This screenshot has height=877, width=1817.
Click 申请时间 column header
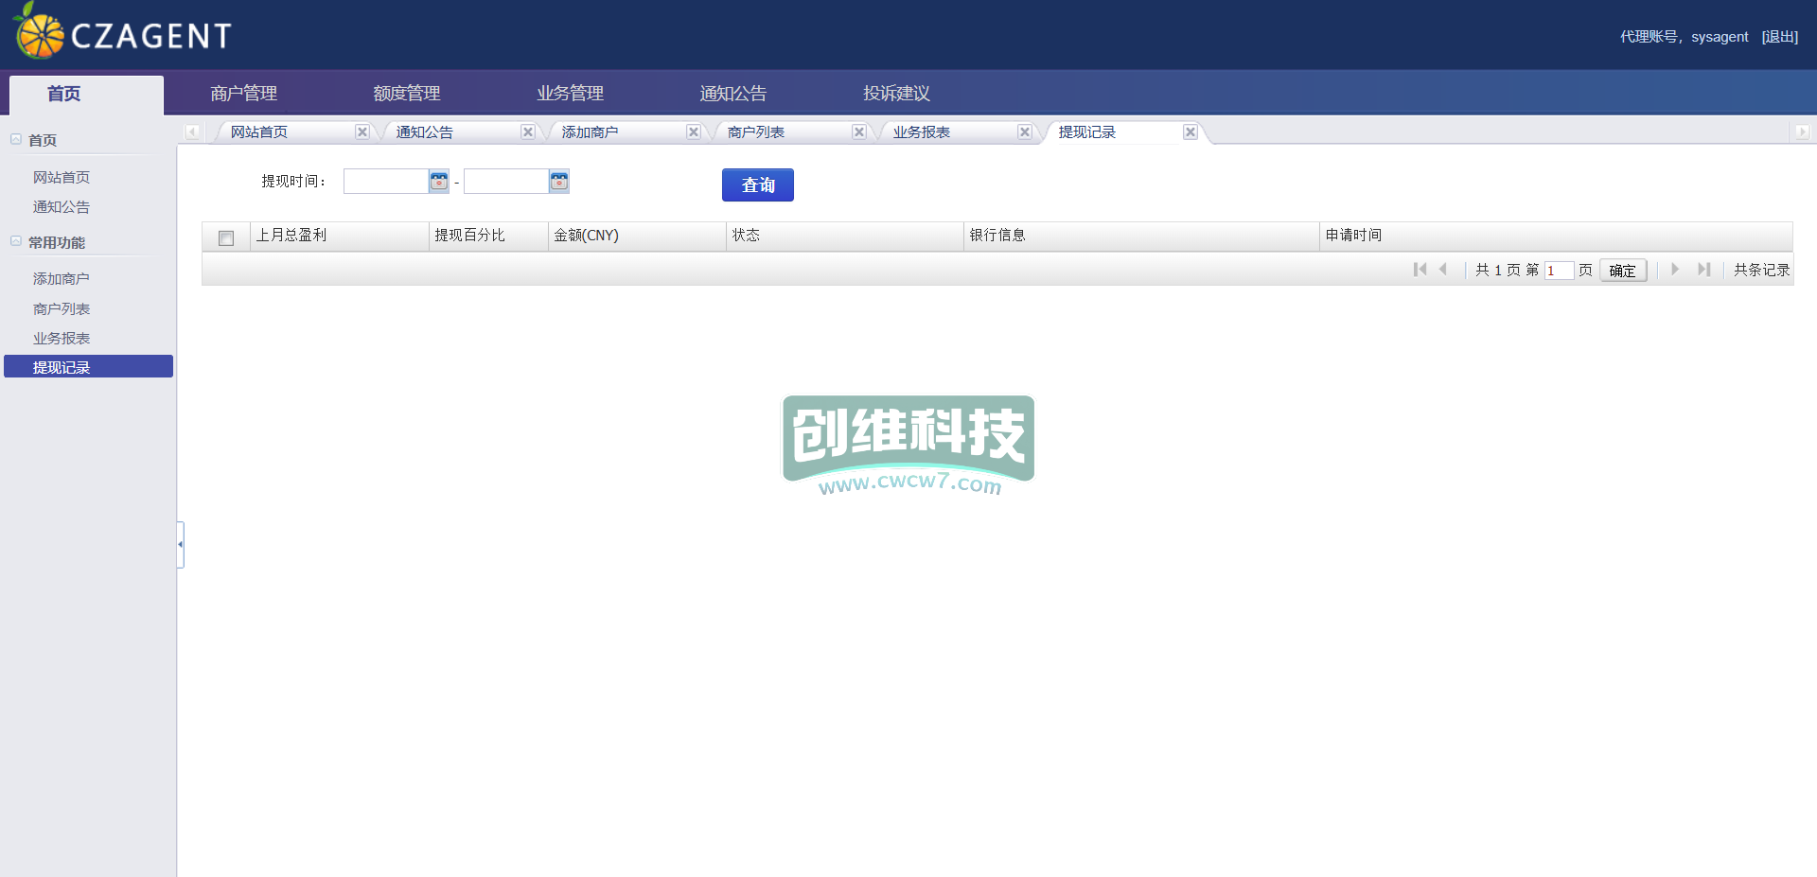point(1556,236)
